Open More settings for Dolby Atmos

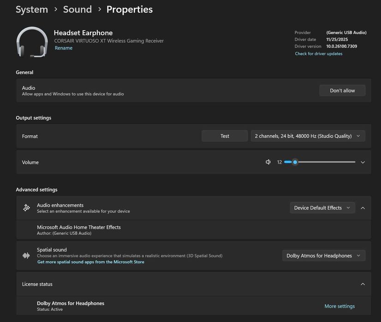tap(339, 306)
